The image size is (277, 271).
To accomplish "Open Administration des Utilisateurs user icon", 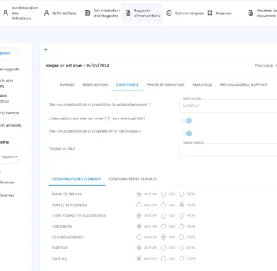I will (6, 13).
